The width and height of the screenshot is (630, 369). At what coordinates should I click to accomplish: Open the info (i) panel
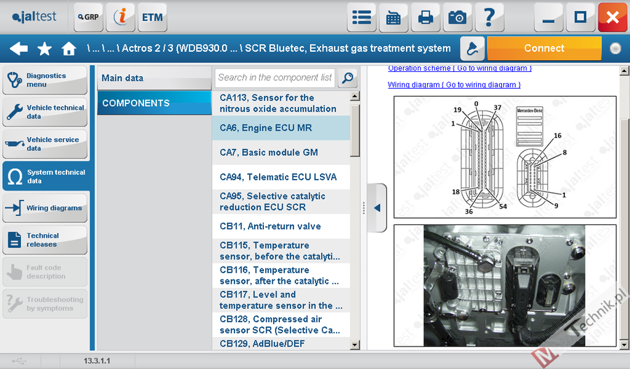[x=120, y=17]
